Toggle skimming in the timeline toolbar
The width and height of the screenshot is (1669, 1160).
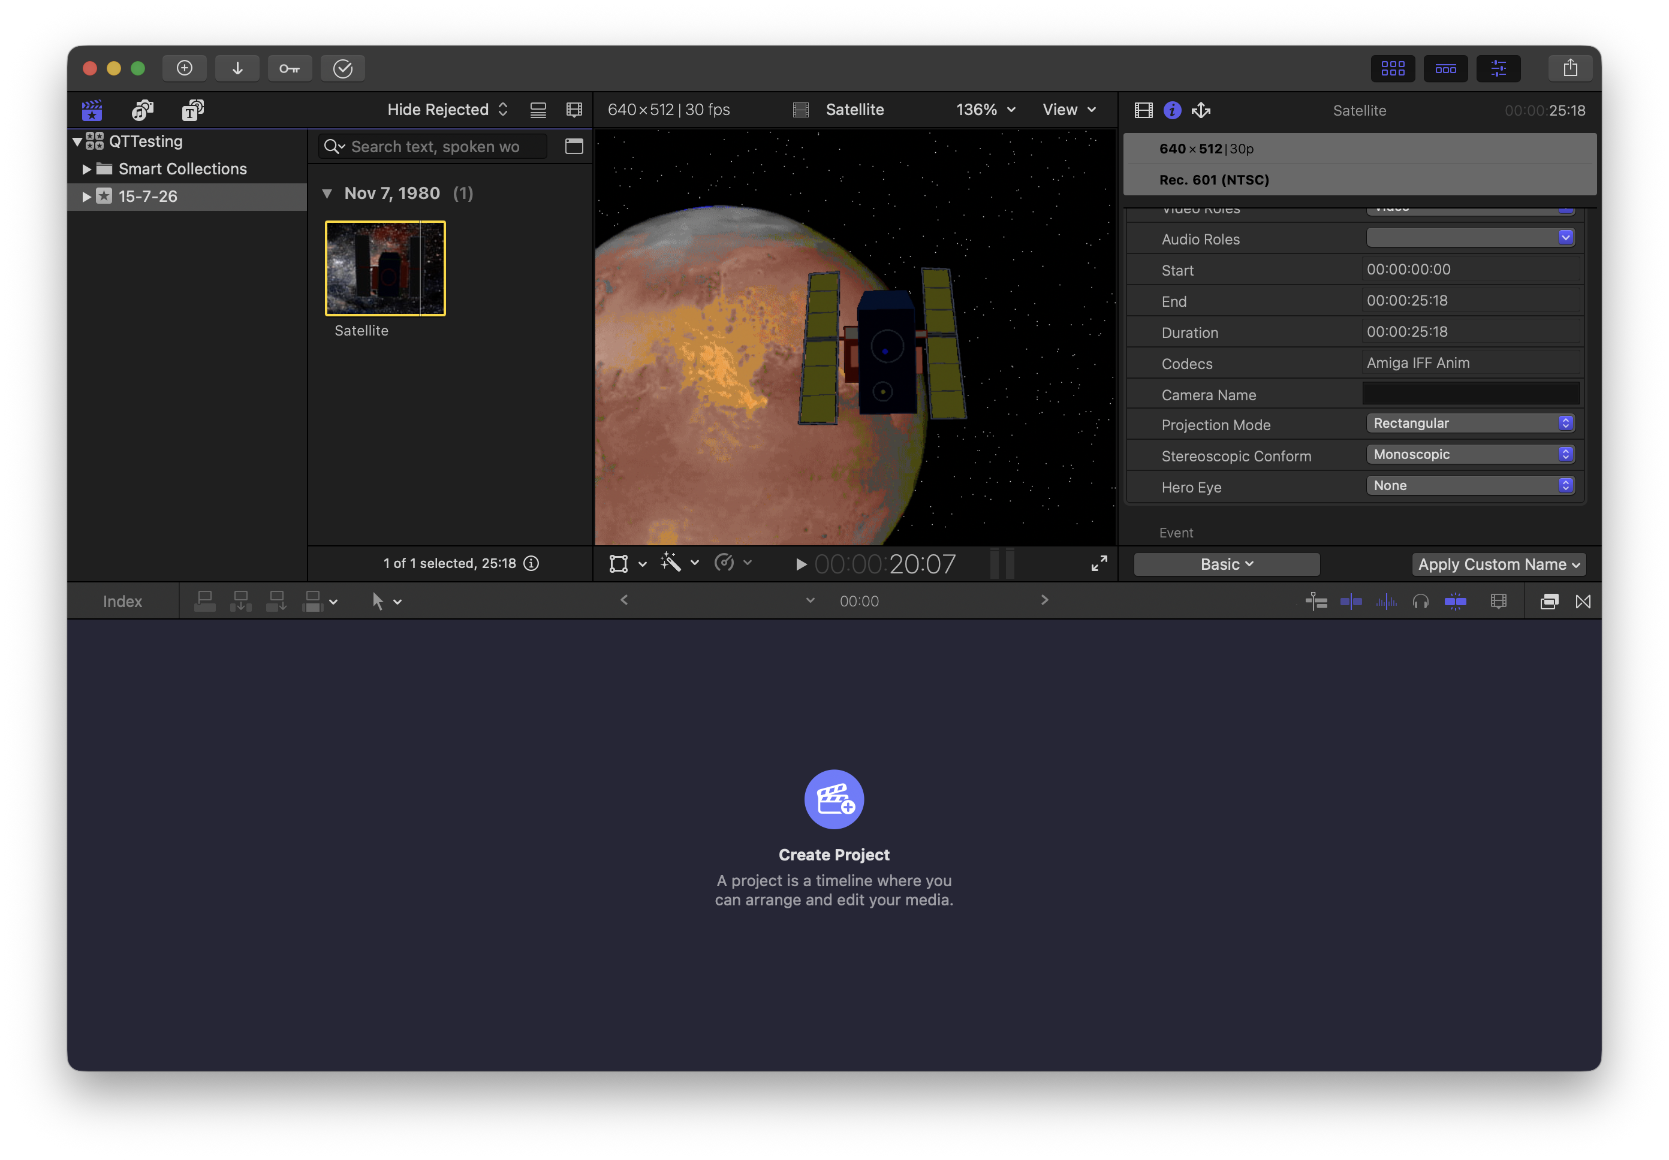point(1351,602)
